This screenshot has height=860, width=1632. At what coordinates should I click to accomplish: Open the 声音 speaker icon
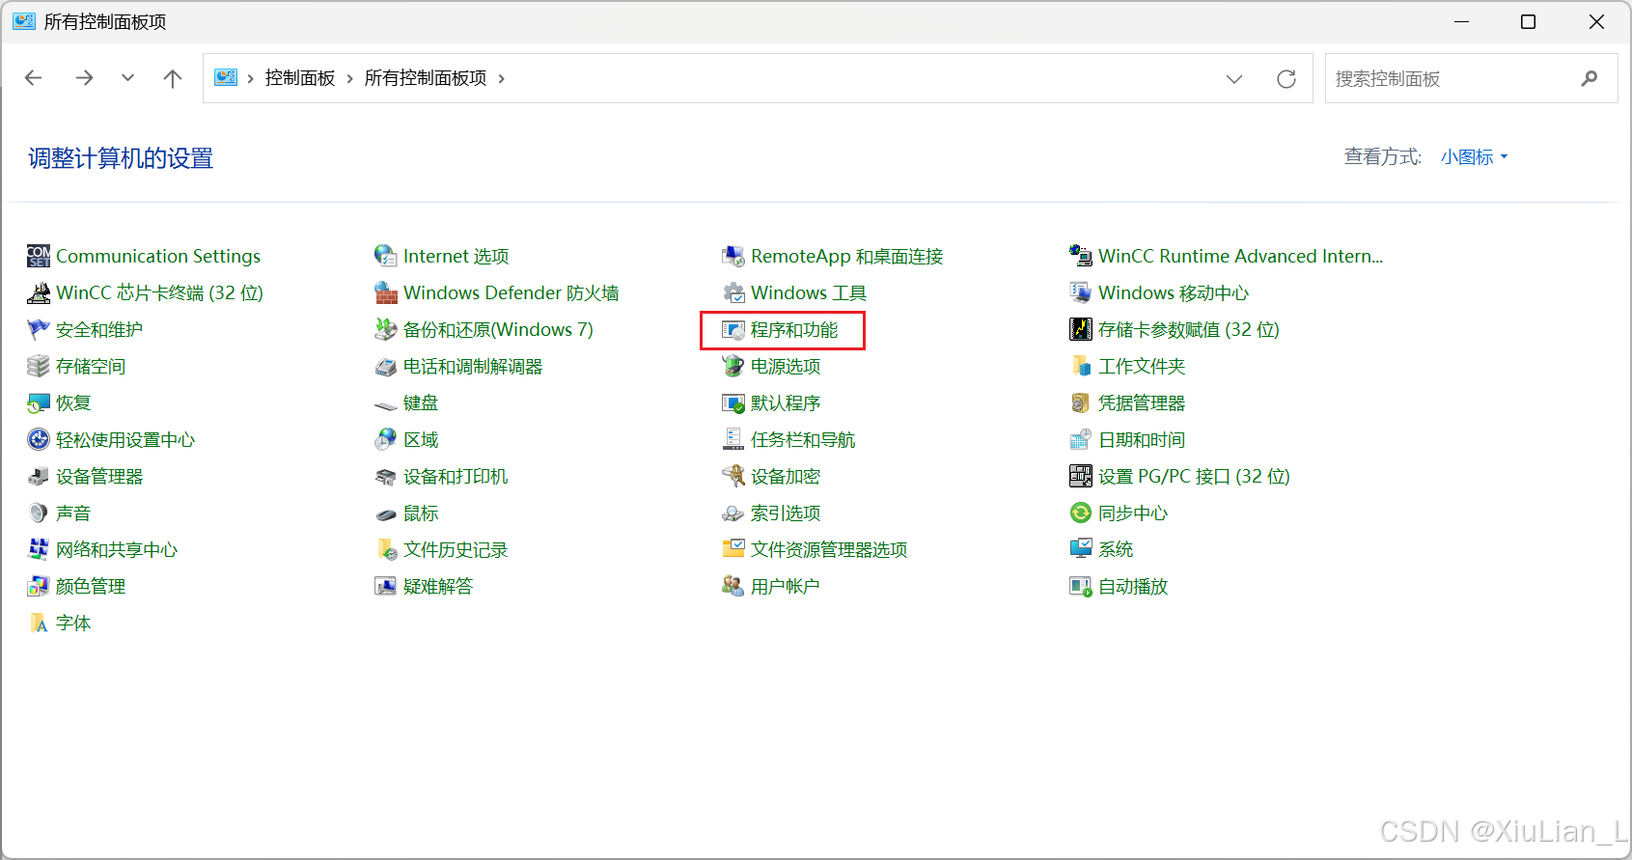(x=39, y=513)
